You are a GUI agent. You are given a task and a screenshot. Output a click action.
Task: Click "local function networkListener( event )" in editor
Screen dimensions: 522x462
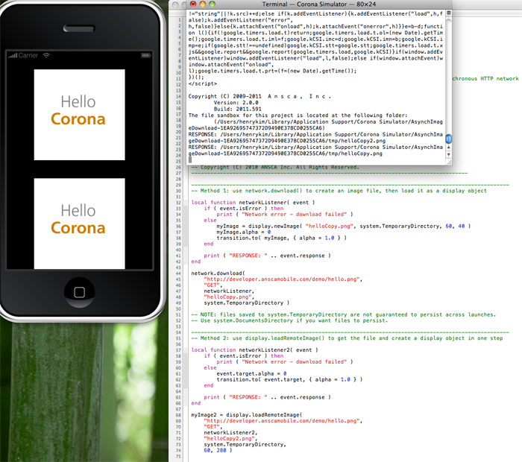[x=253, y=202]
